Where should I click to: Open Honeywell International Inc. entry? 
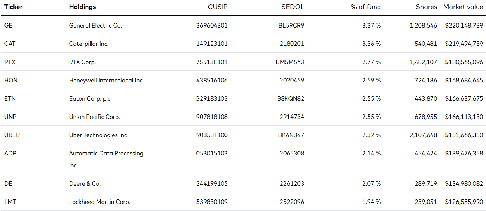(107, 81)
